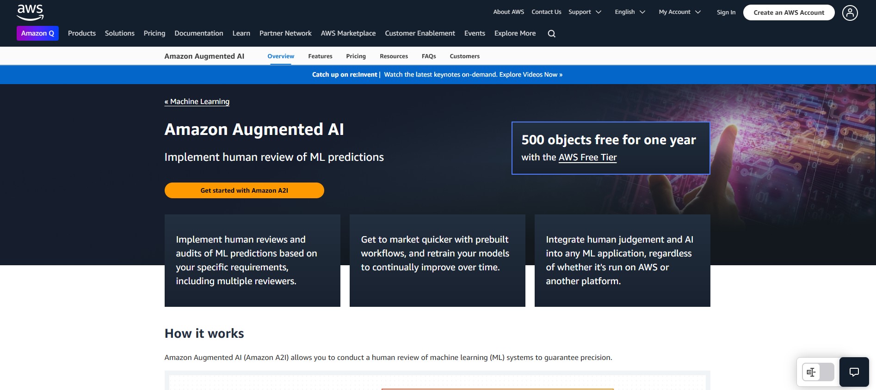Go back to Machine Learning
Image resolution: width=876 pixels, height=390 pixels.
(197, 102)
